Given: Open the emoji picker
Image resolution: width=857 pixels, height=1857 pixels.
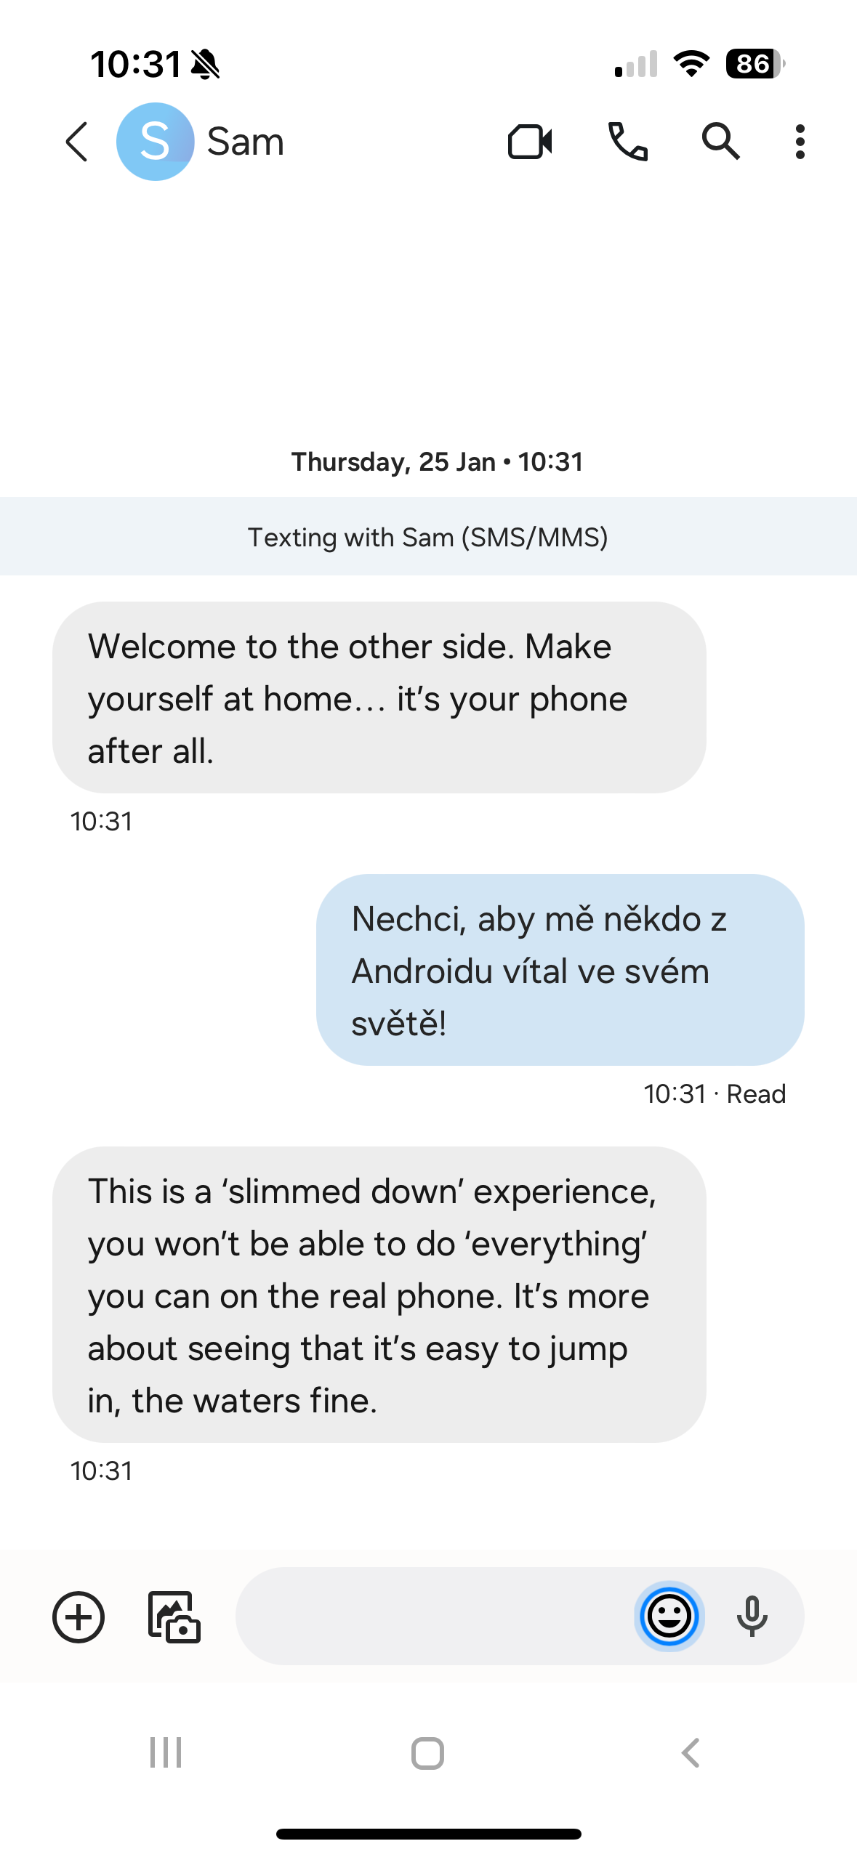Looking at the screenshot, I should click(669, 1617).
